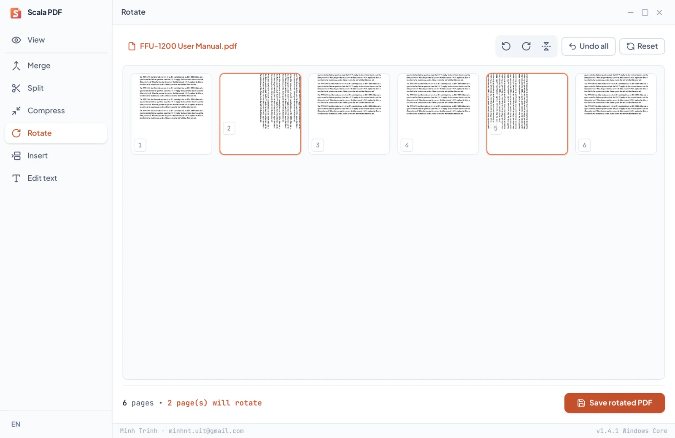Select page 3 thumbnail
The height and width of the screenshot is (438, 675).
349,114
